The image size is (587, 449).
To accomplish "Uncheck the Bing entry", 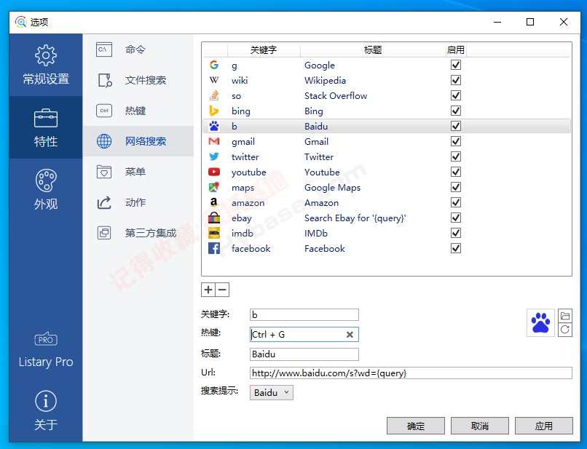I will tap(456, 111).
